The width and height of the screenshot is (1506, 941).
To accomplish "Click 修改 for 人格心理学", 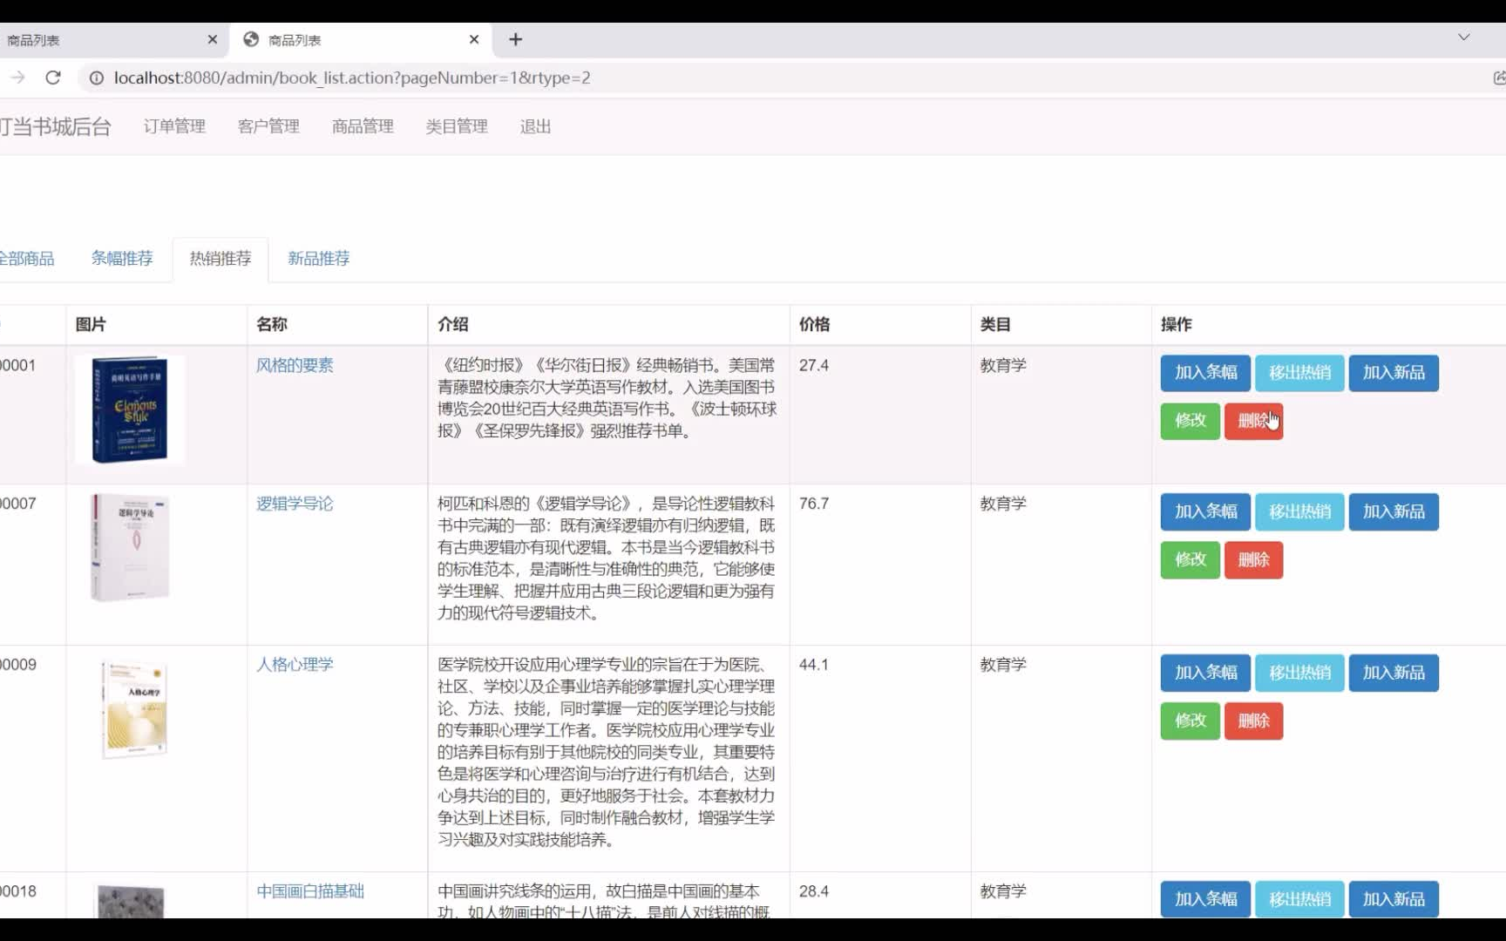I will pos(1190,721).
